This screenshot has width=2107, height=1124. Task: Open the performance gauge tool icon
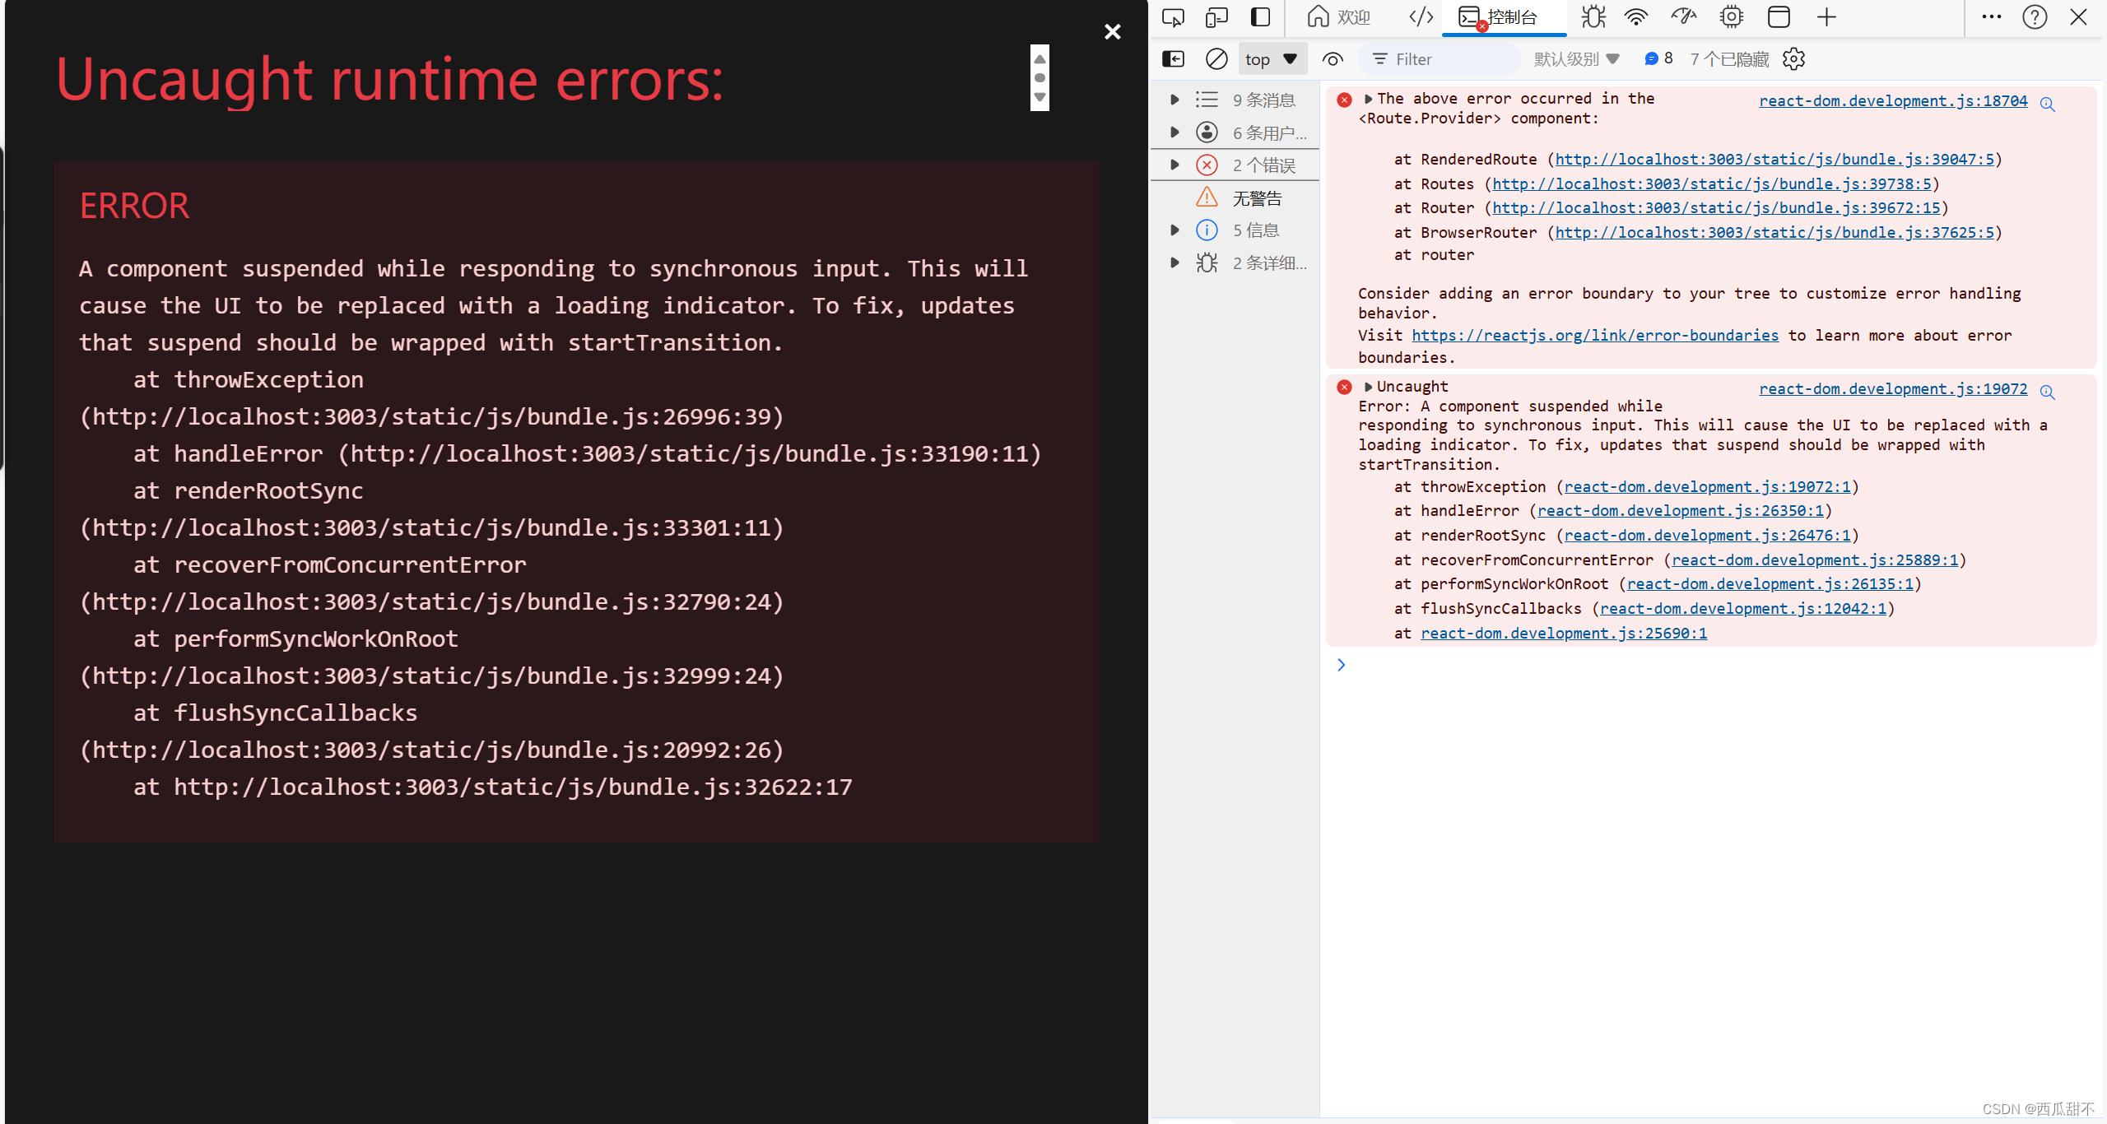click(1683, 16)
